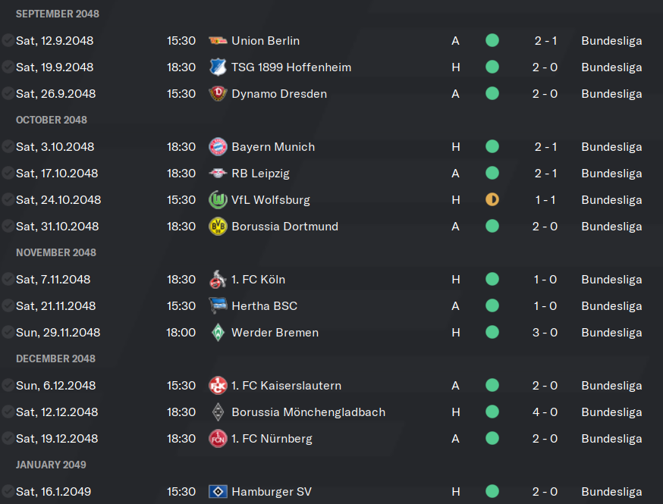Click the TSG 1899 Hoffenheim crest
The image size is (663, 504).
click(x=218, y=67)
